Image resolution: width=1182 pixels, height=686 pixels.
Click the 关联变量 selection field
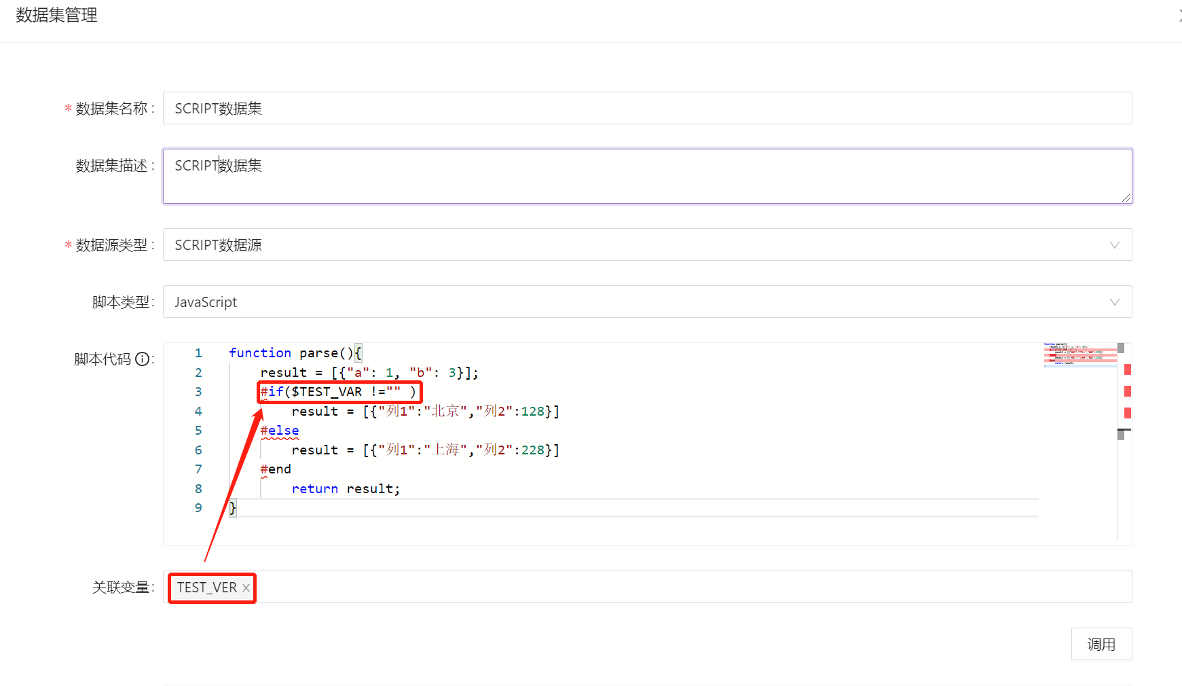[x=647, y=587]
